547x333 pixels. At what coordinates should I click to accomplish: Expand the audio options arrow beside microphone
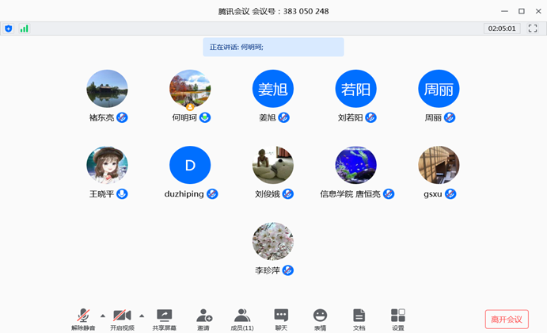tap(103, 316)
